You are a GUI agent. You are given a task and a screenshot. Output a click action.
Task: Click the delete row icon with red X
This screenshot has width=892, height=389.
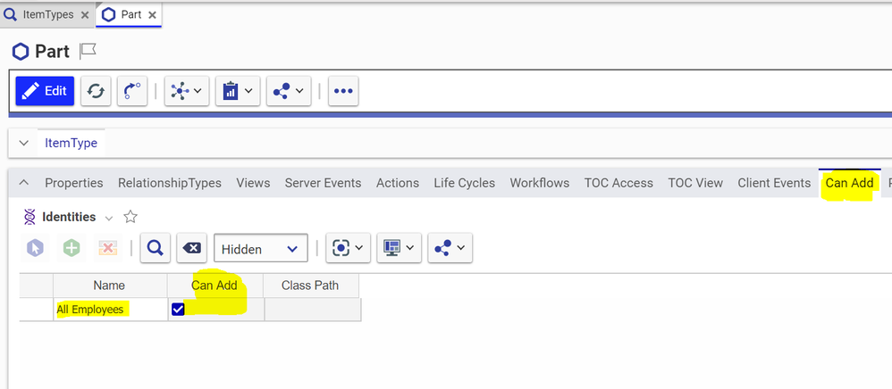(108, 249)
